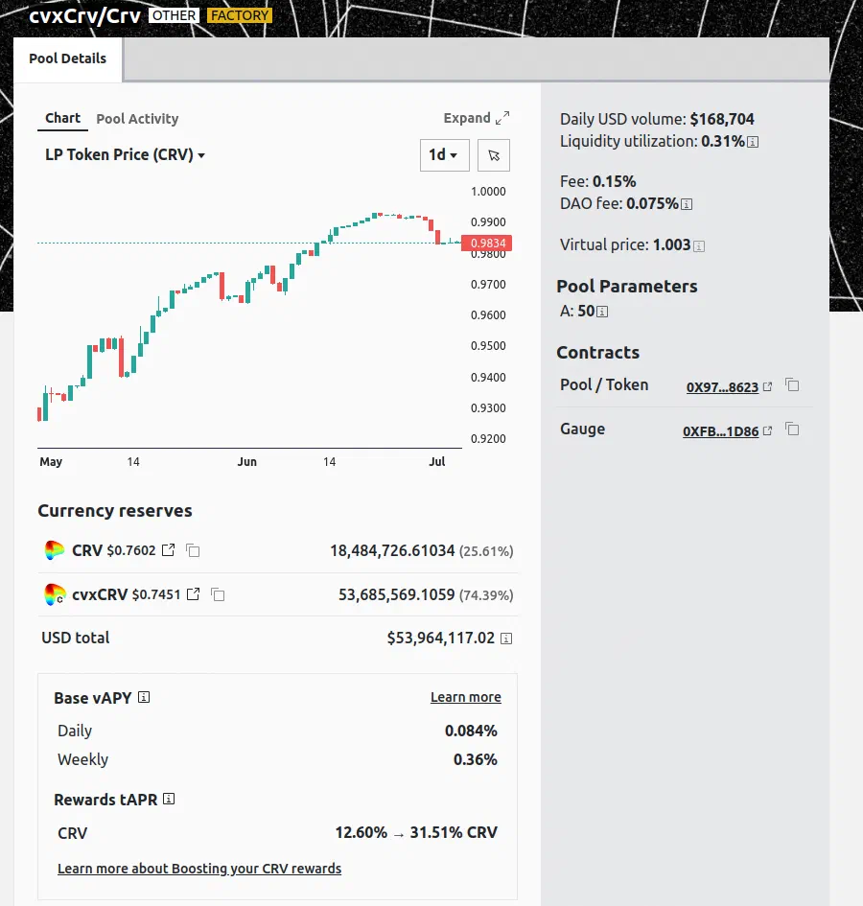Image resolution: width=863 pixels, height=906 pixels.
Task: Copy the cvxCRV token address
Action: (x=218, y=594)
